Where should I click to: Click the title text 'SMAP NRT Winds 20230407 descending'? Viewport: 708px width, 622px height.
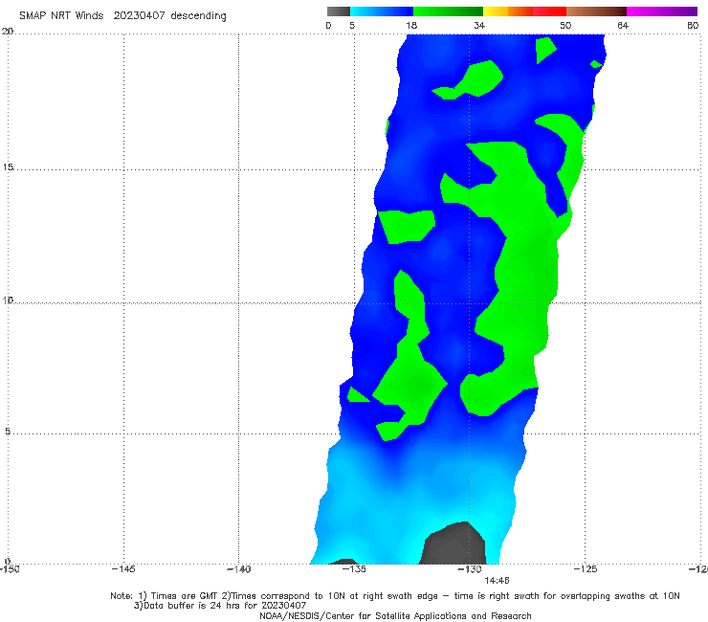[122, 16]
